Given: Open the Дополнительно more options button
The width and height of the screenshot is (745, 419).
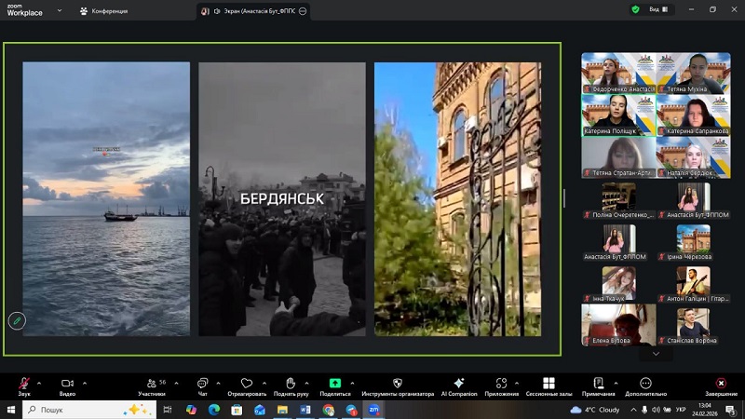Looking at the screenshot, I should [x=645, y=384].
